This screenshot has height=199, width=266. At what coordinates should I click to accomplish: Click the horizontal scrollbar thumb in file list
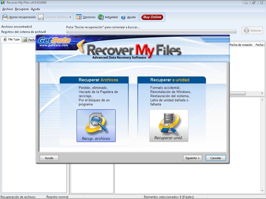click(x=238, y=93)
